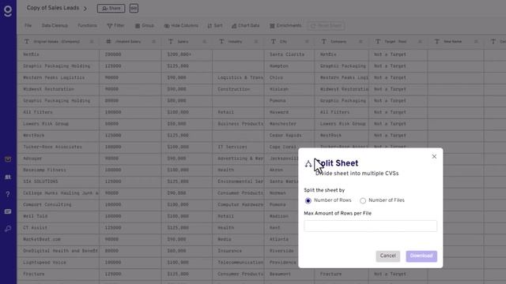Select the Number of Rows radio button
This screenshot has height=284, width=506.
point(308,200)
